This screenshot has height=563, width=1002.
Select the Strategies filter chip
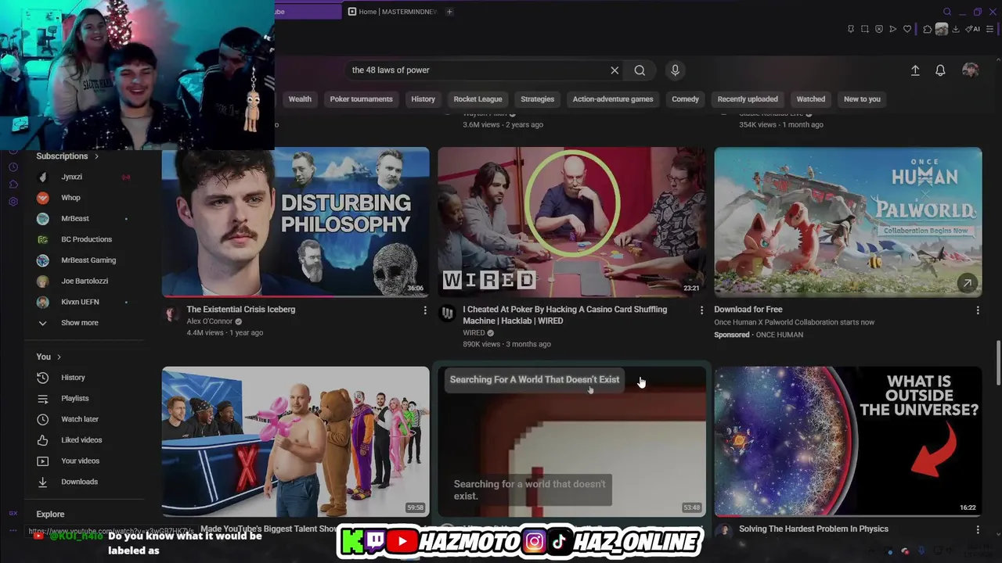coord(537,99)
